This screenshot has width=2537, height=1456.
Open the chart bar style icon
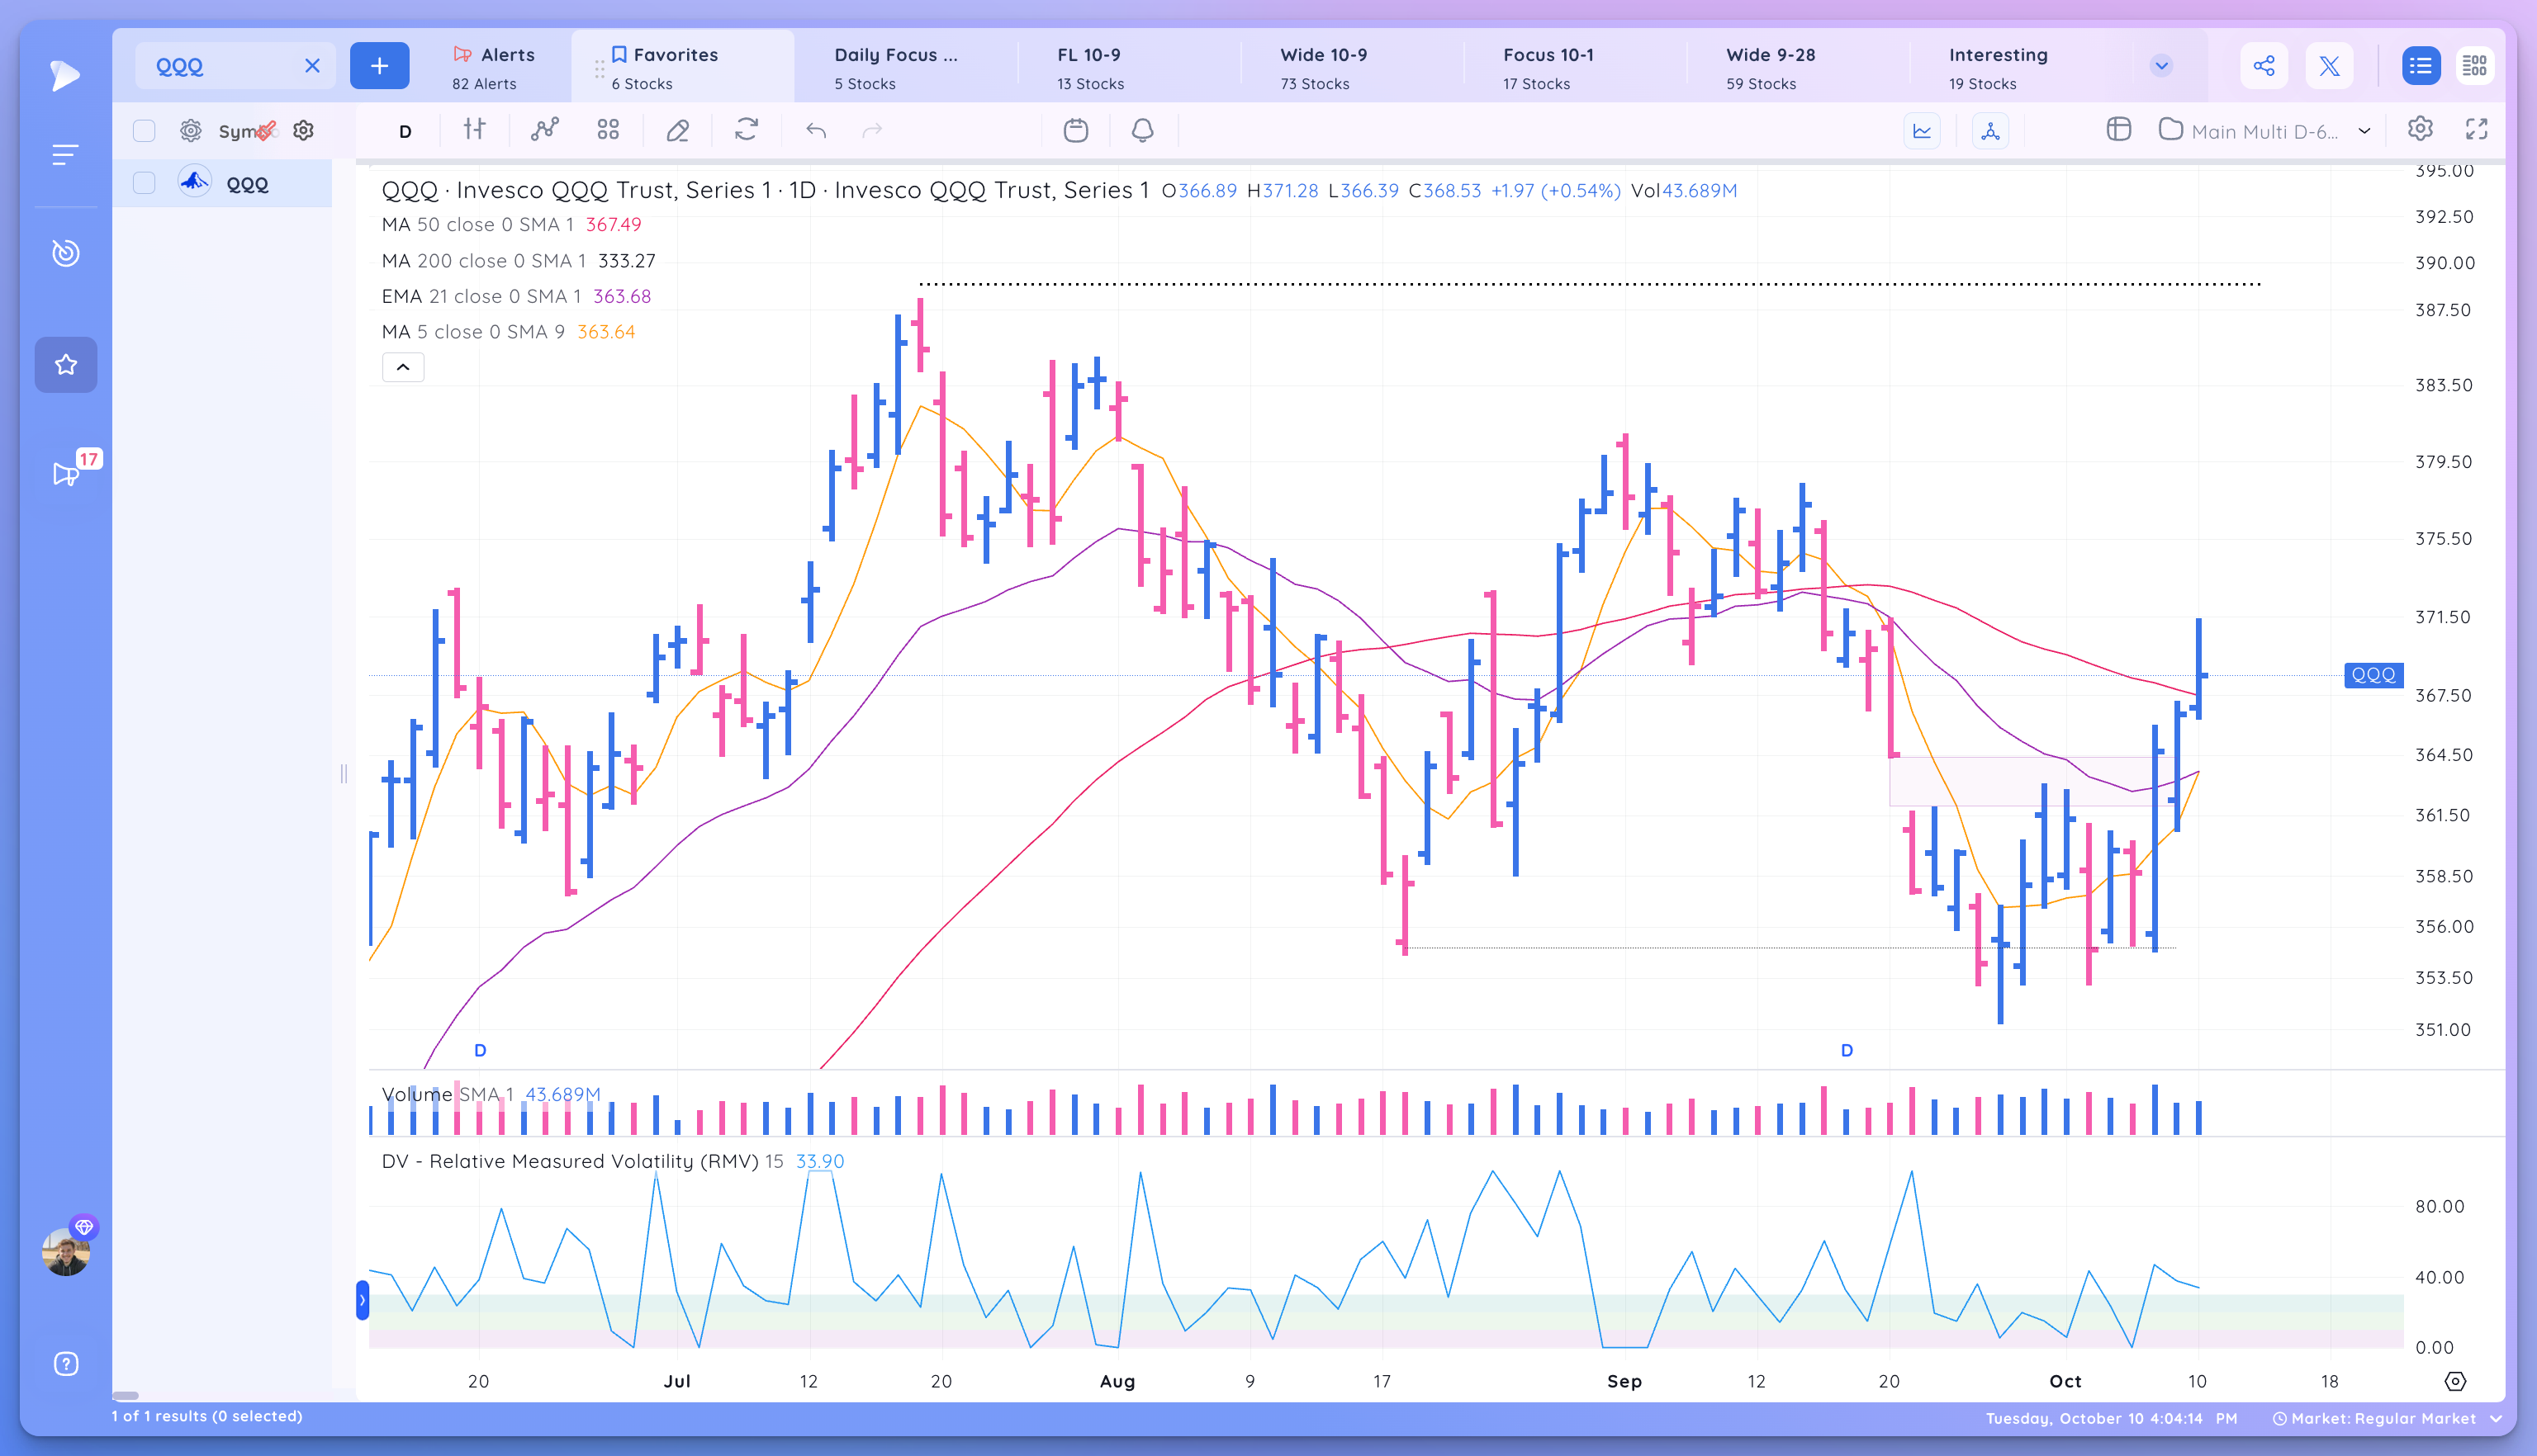click(474, 129)
